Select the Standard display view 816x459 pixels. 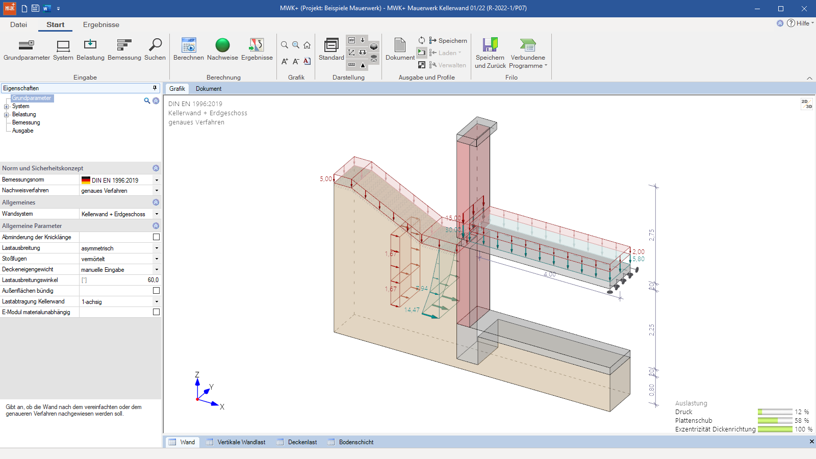tap(331, 50)
